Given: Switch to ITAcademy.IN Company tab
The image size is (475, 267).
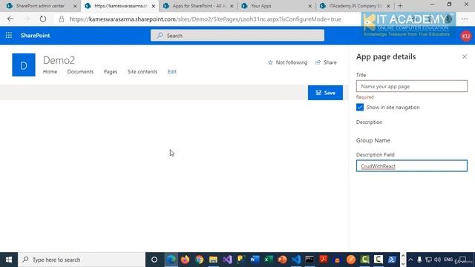Looking at the screenshot, I should [355, 6].
